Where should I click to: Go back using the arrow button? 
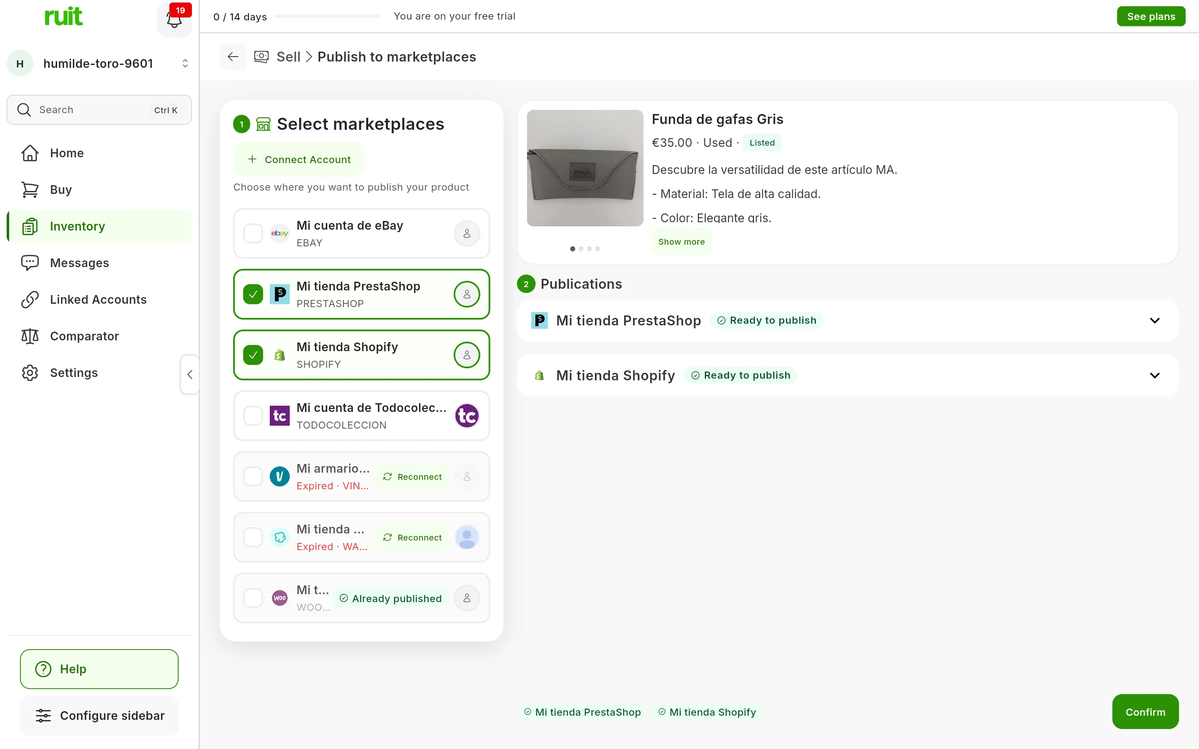pos(233,57)
